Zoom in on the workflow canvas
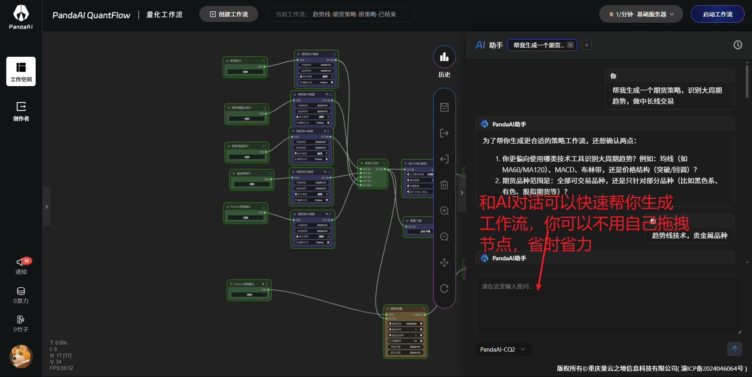 [444, 211]
